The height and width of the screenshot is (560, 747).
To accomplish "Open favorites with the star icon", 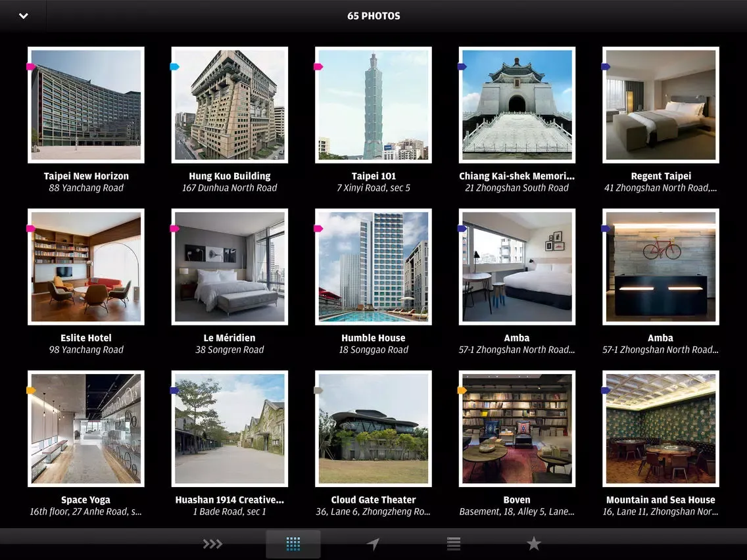I will (533, 544).
